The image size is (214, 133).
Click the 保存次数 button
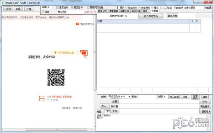click(172, 16)
